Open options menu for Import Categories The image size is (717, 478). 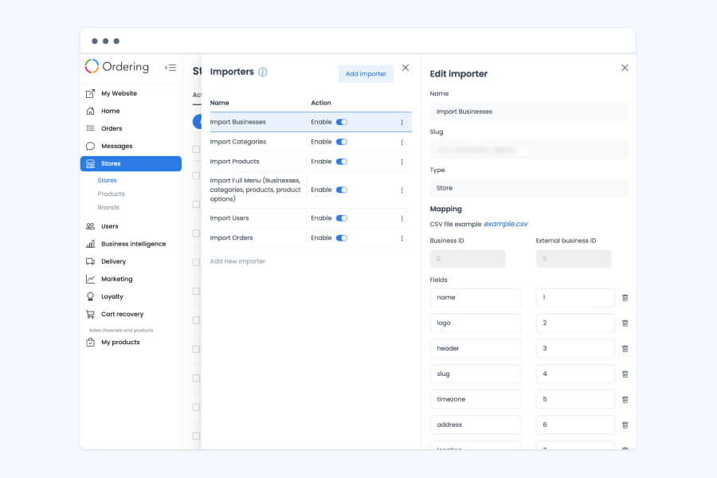point(402,143)
